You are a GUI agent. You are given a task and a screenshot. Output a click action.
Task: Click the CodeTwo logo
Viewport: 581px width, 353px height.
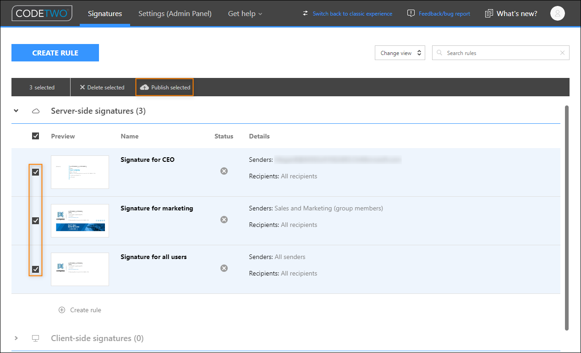(x=42, y=13)
